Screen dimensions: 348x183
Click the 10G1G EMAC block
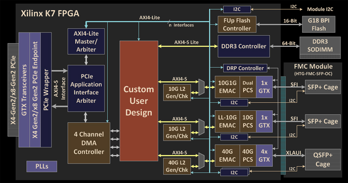(227, 87)
